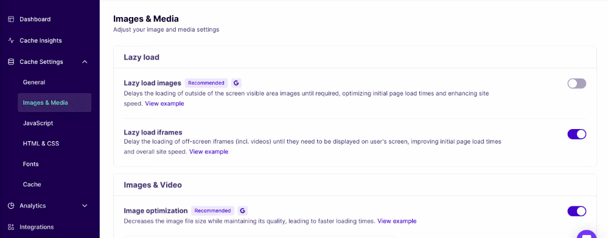Click the Image optimization setting title
This screenshot has height=238, width=608.
click(x=155, y=211)
